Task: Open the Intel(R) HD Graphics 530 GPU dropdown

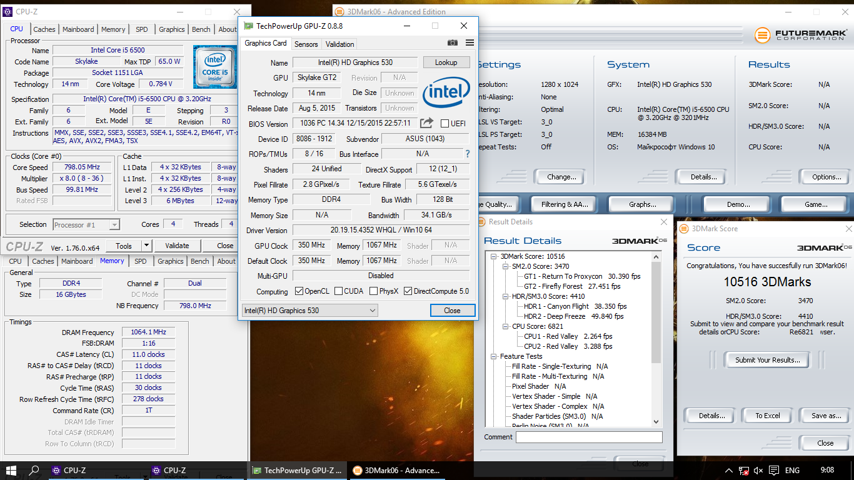Action: point(309,311)
